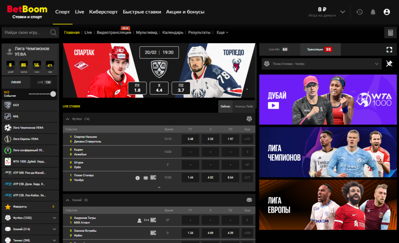
Task: Switch to the Live Info 60 tab
Action: (279, 50)
